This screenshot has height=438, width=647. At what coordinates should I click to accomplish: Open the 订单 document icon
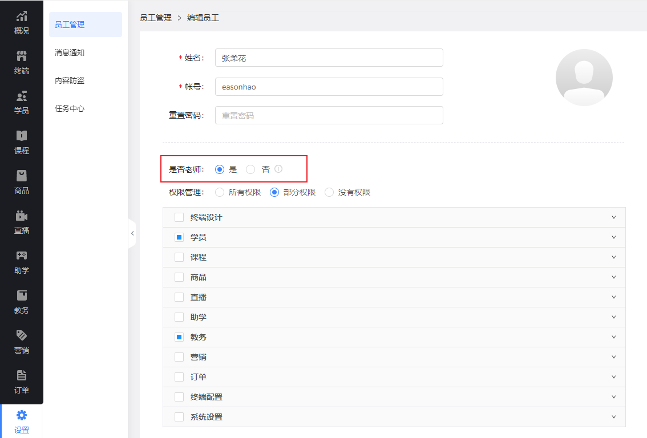pos(22,375)
